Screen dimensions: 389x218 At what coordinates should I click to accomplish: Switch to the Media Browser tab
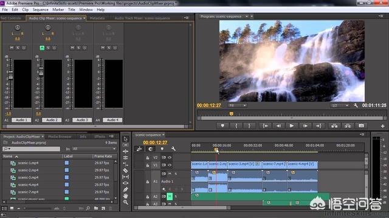tap(60, 136)
